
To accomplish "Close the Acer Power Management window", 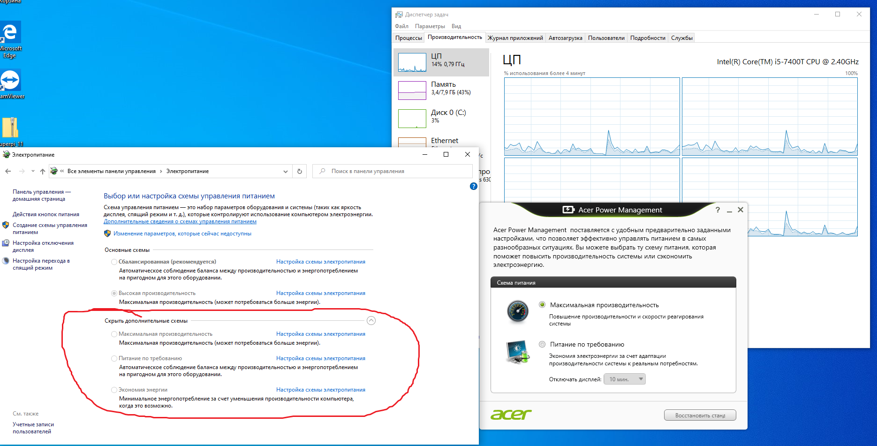I will (741, 210).
